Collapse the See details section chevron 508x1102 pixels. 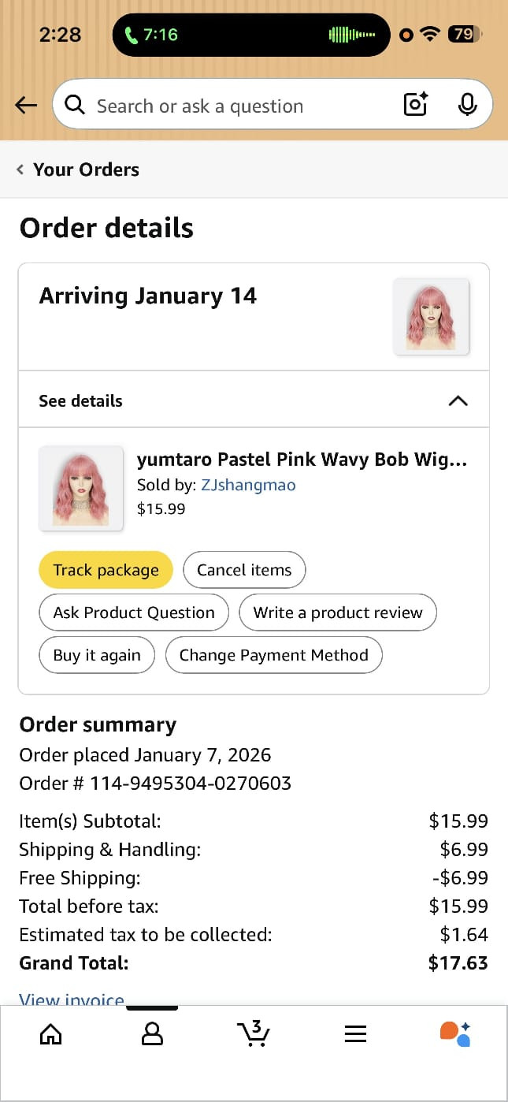pyautogui.click(x=458, y=400)
